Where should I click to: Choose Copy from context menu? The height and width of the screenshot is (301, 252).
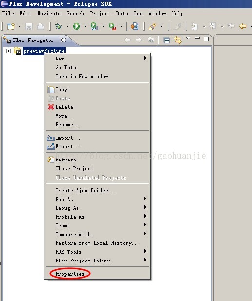click(x=97, y=89)
